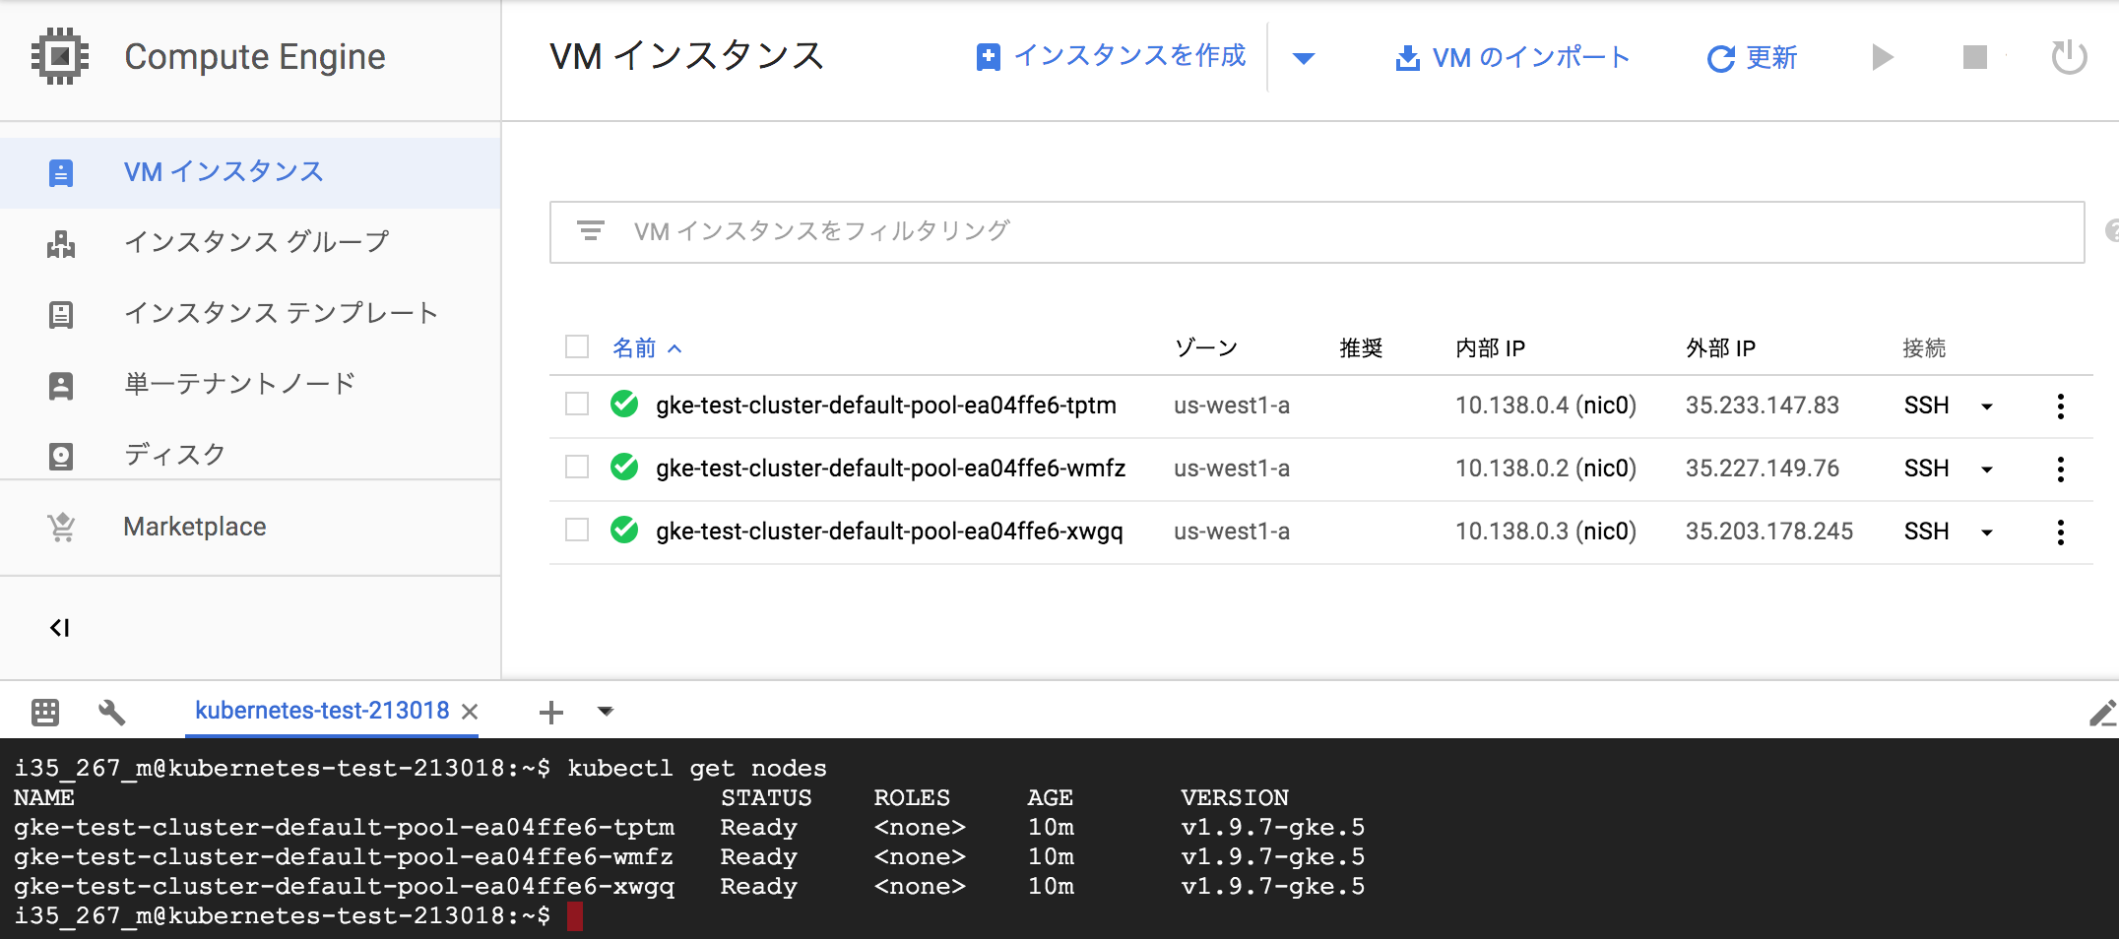Click external IP 35.203.178.245
2119x939 pixels.
click(1768, 532)
